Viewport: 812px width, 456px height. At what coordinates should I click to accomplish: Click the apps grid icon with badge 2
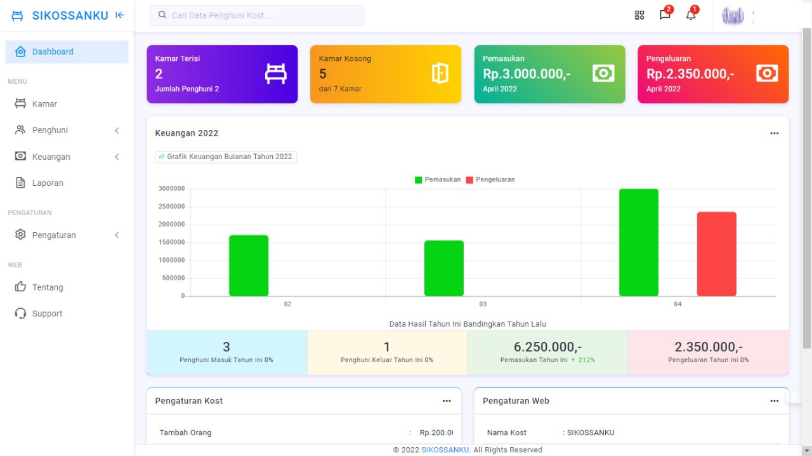(639, 14)
